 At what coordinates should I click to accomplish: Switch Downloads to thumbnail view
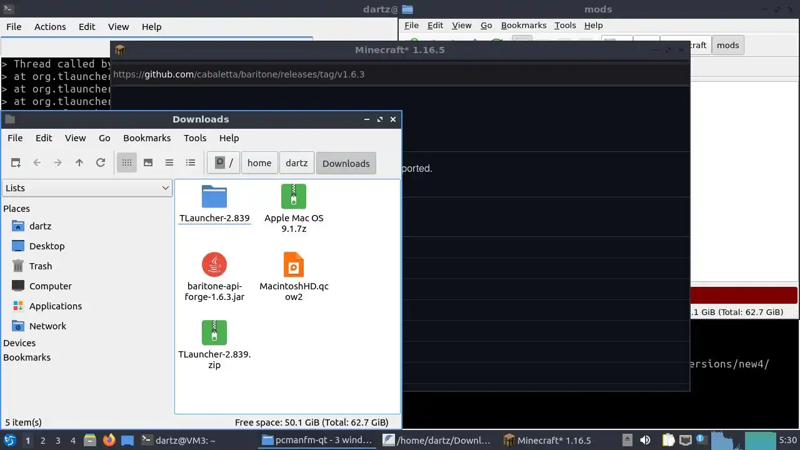(148, 163)
